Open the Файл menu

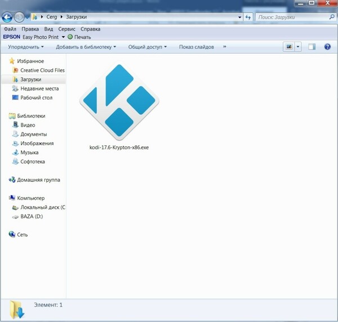tap(10, 29)
